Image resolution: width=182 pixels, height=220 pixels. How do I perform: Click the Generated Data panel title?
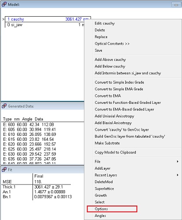[x=21, y=106]
